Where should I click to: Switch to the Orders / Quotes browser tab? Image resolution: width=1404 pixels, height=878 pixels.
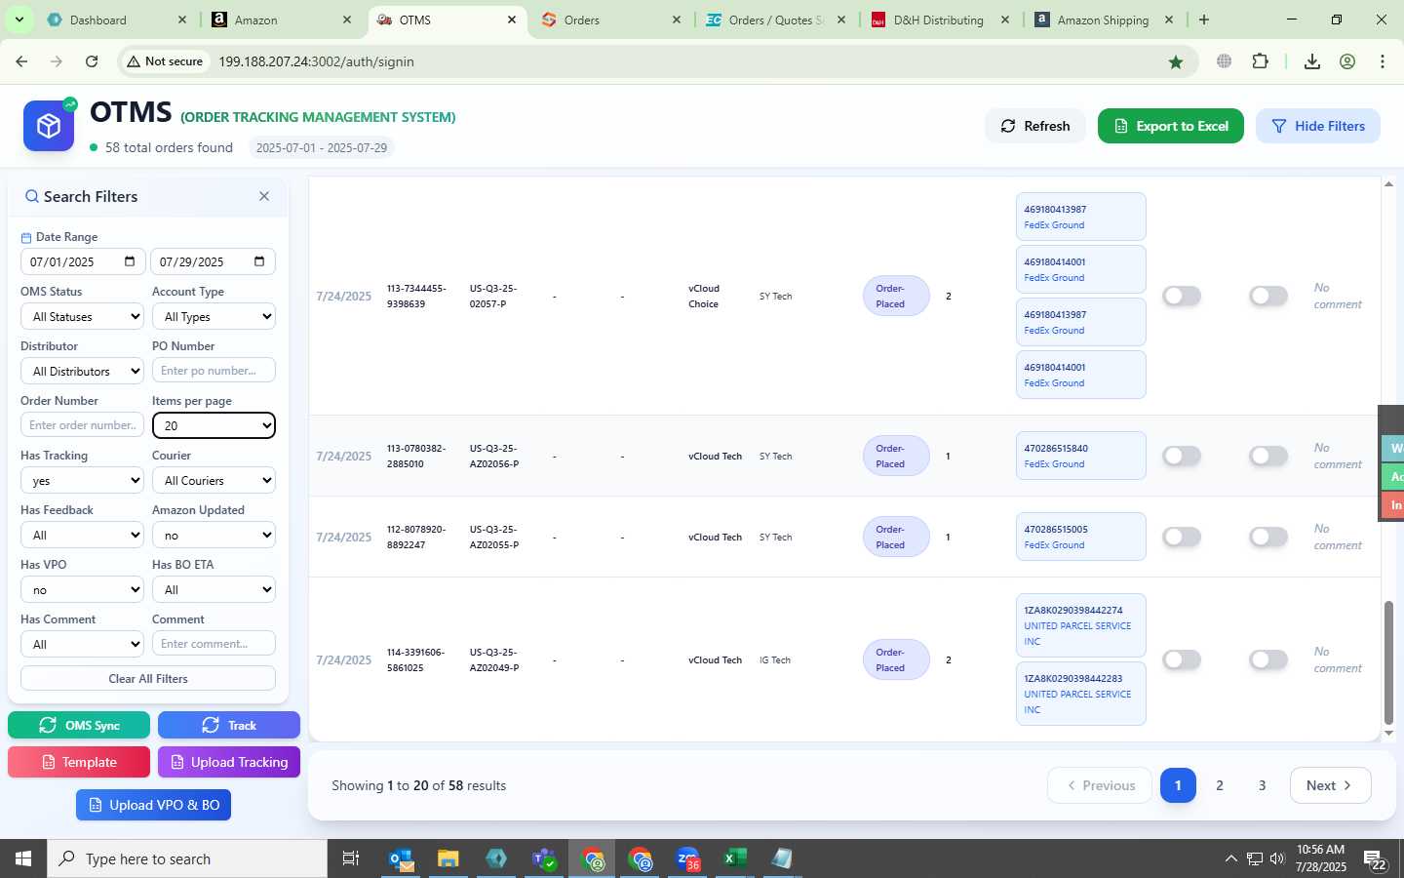pyautogui.click(x=776, y=20)
